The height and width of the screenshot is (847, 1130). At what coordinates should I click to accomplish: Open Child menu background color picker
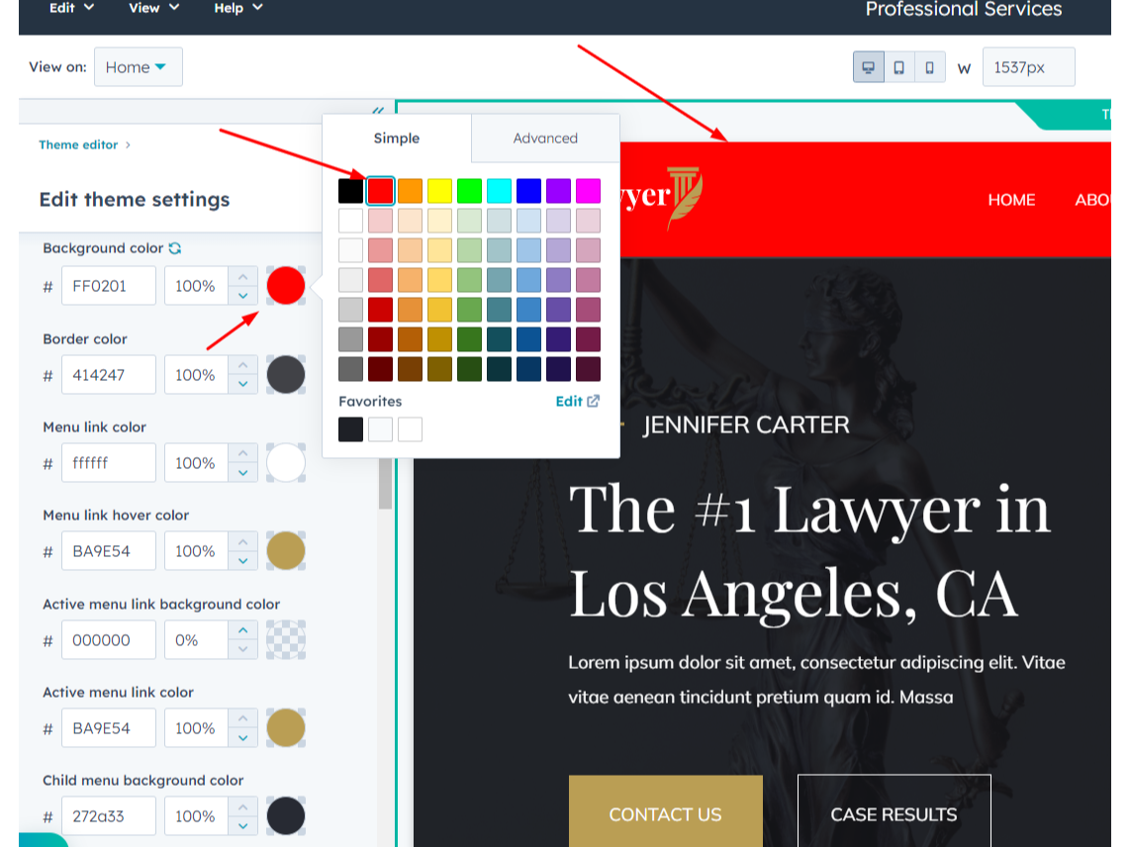tap(285, 815)
